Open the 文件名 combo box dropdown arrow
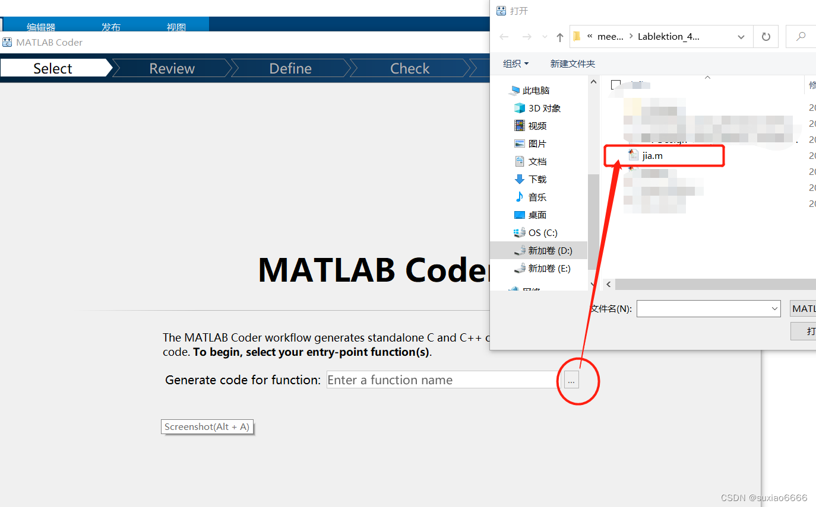816x507 pixels. (774, 308)
